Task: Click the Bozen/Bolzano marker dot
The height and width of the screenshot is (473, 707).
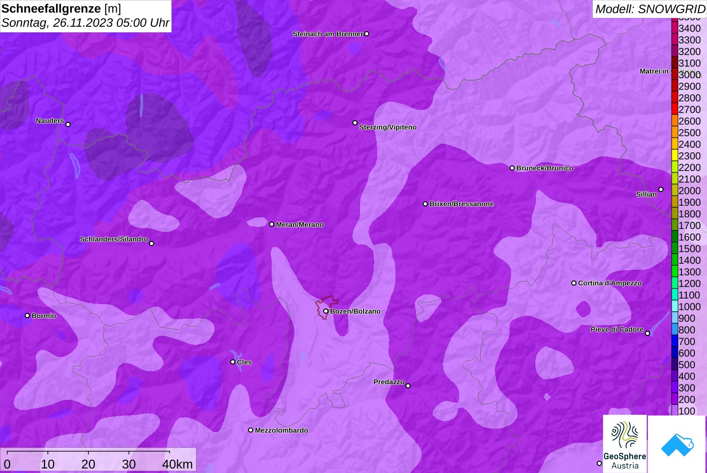Action: tap(326, 311)
